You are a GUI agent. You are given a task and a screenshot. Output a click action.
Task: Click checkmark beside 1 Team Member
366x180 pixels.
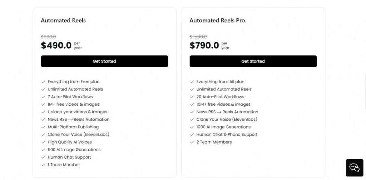[43, 165]
